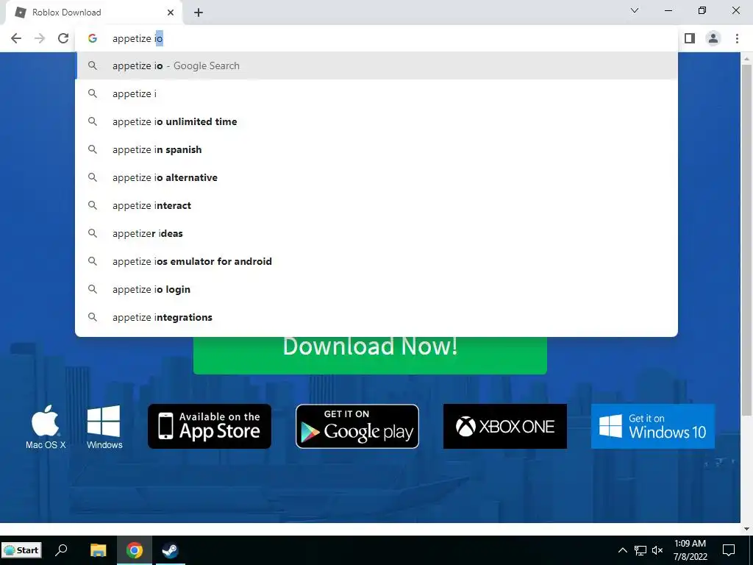Screen dimensions: 753x565
Task: Open Steam from the taskbar
Action: point(170,550)
